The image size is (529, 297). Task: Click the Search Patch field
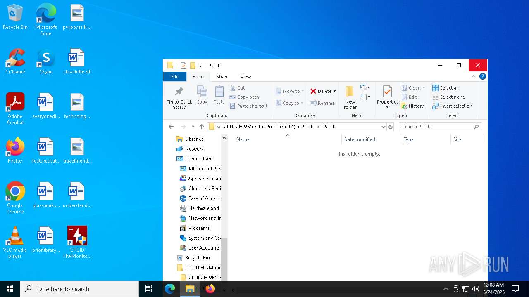(x=441, y=127)
